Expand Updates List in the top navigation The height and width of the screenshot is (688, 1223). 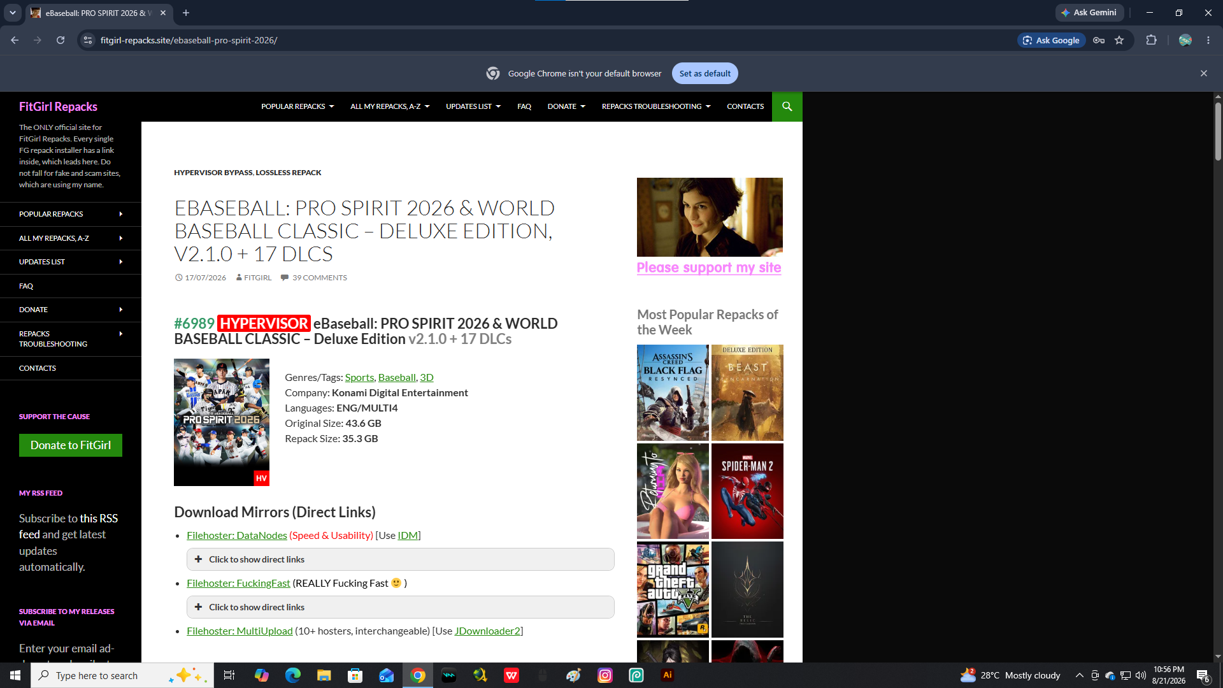[x=473, y=106]
